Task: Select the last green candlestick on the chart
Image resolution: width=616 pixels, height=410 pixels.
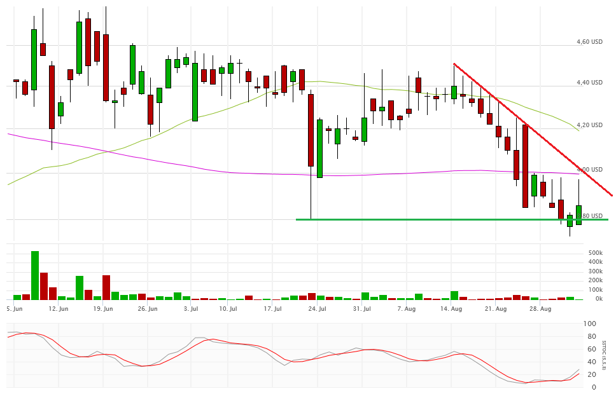Action: click(x=578, y=215)
